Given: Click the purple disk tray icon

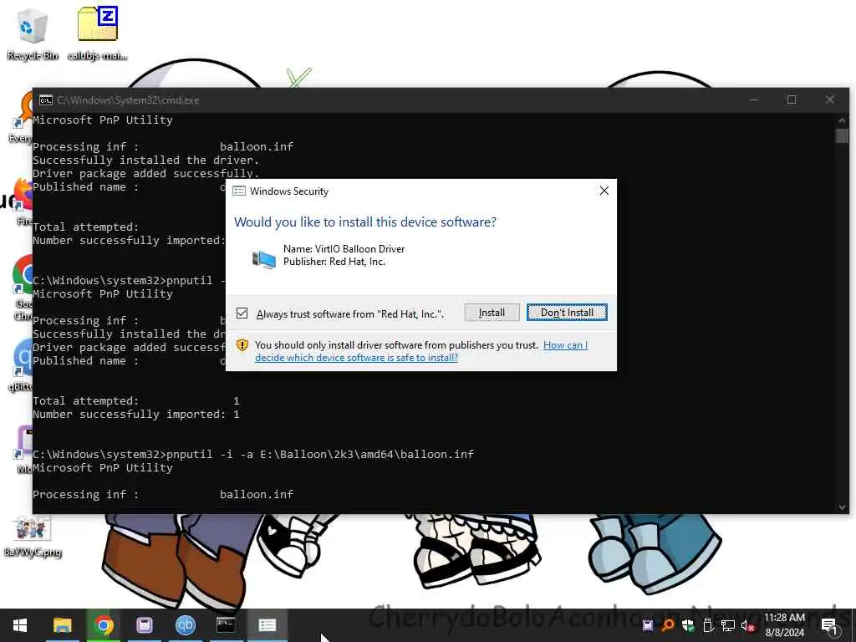Looking at the screenshot, I should [x=648, y=625].
